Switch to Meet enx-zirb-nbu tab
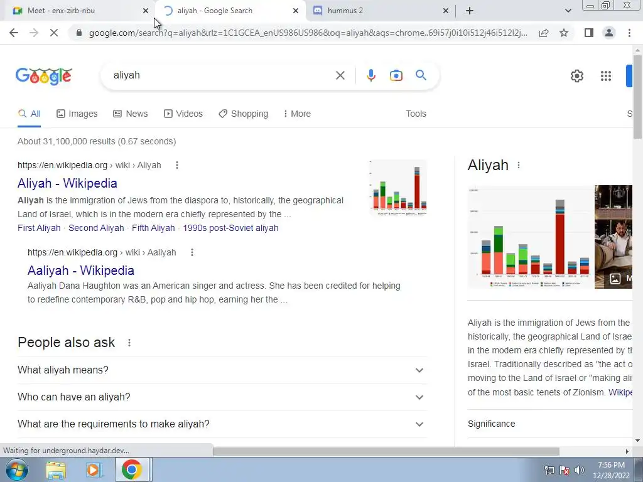This screenshot has width=643, height=482. tap(78, 11)
